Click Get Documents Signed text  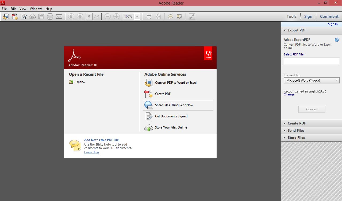coord(171,116)
